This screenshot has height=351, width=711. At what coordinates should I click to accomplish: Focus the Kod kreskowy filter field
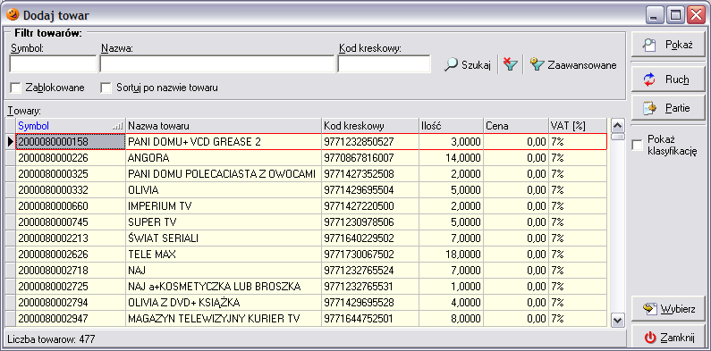[x=384, y=64]
